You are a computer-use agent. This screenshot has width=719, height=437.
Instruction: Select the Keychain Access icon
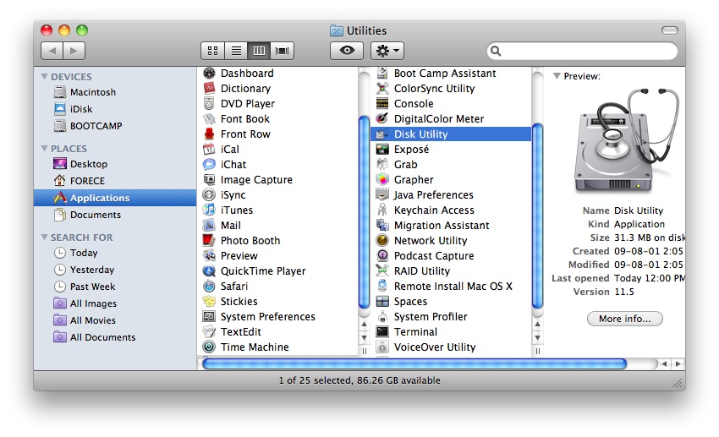click(382, 210)
